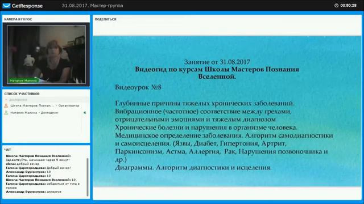Click the ПОДЕЛИТЬСЯ panel header
364x204 pixels.
pyautogui.click(x=105, y=19)
